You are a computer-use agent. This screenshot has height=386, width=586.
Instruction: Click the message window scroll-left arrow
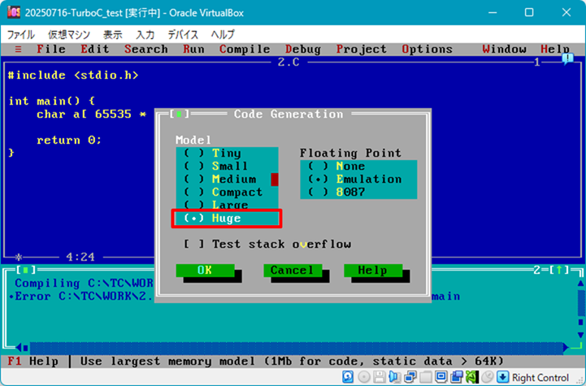[18, 348]
